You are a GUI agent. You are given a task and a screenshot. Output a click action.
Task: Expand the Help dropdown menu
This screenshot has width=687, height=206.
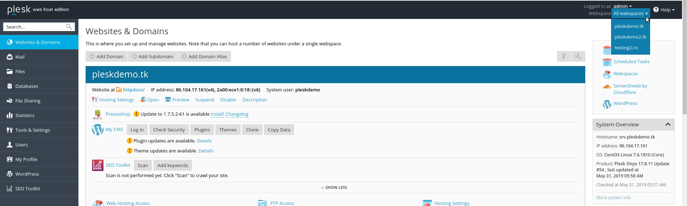point(665,10)
